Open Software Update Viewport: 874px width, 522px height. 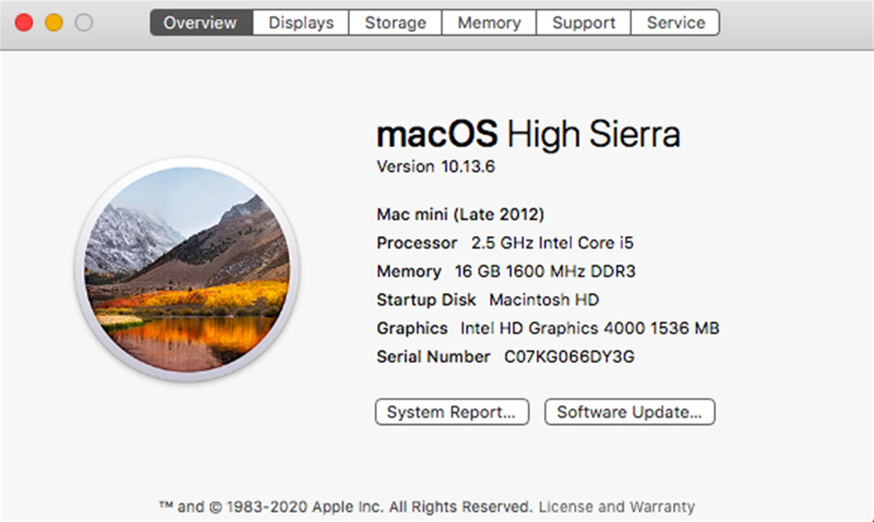coord(630,411)
